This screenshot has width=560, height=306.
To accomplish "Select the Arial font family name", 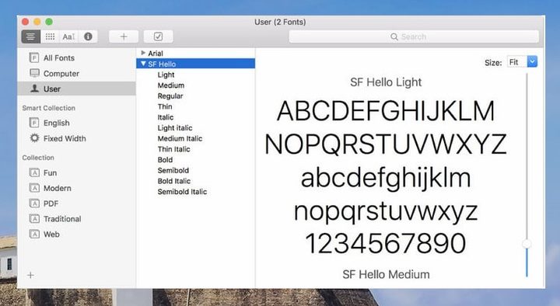I will pyautogui.click(x=156, y=53).
